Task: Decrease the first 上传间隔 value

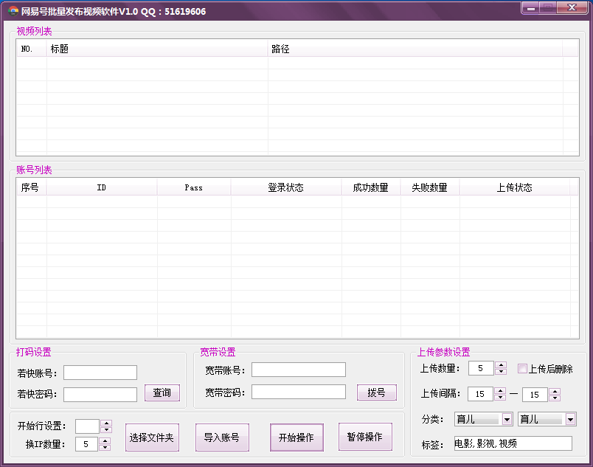Action: coord(500,398)
